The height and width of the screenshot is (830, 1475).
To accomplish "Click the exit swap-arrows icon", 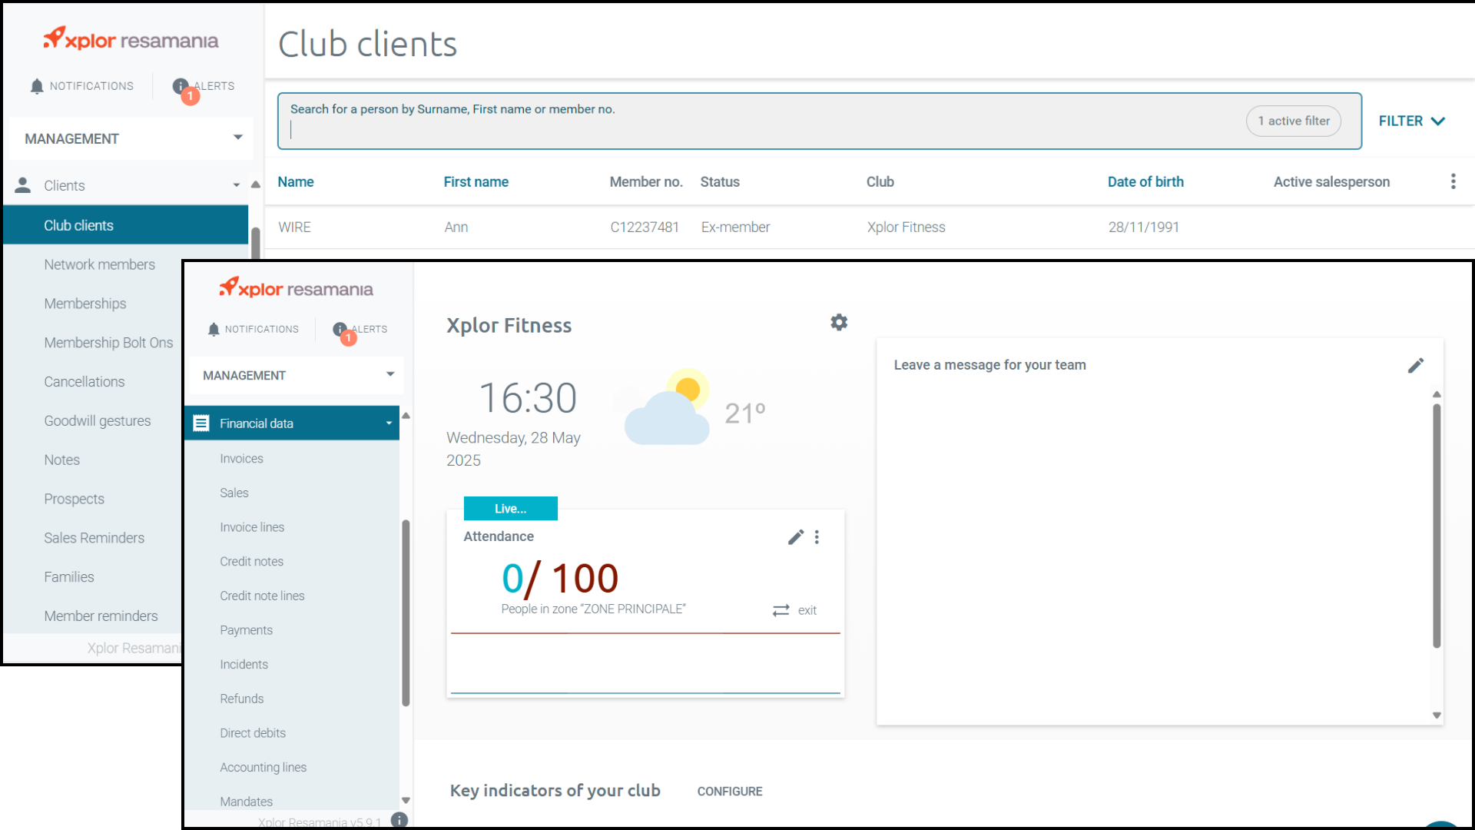I will (x=781, y=610).
